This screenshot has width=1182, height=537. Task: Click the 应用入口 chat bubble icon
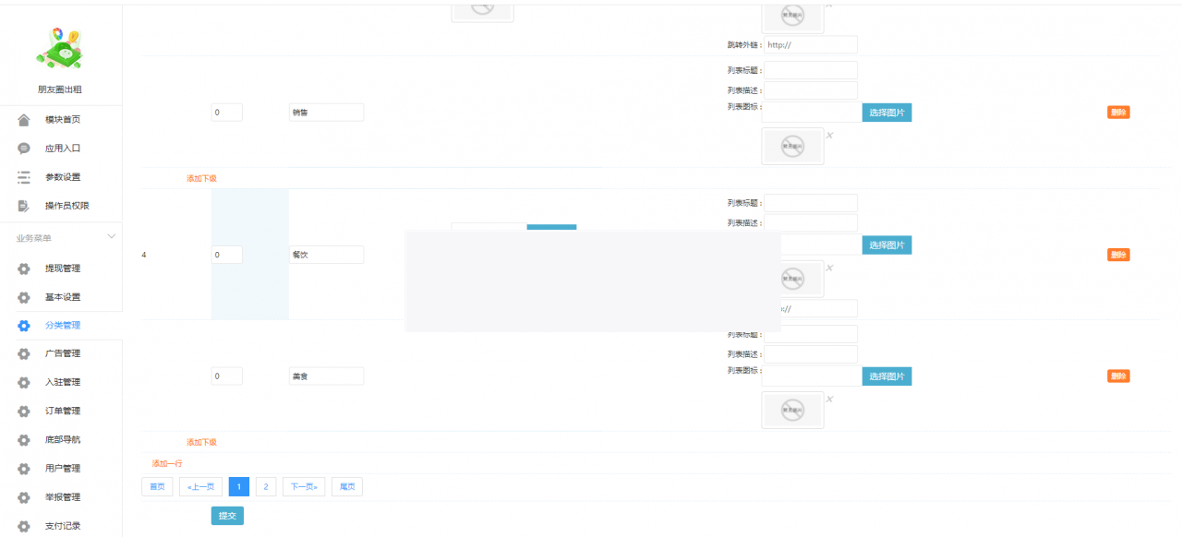[22, 148]
